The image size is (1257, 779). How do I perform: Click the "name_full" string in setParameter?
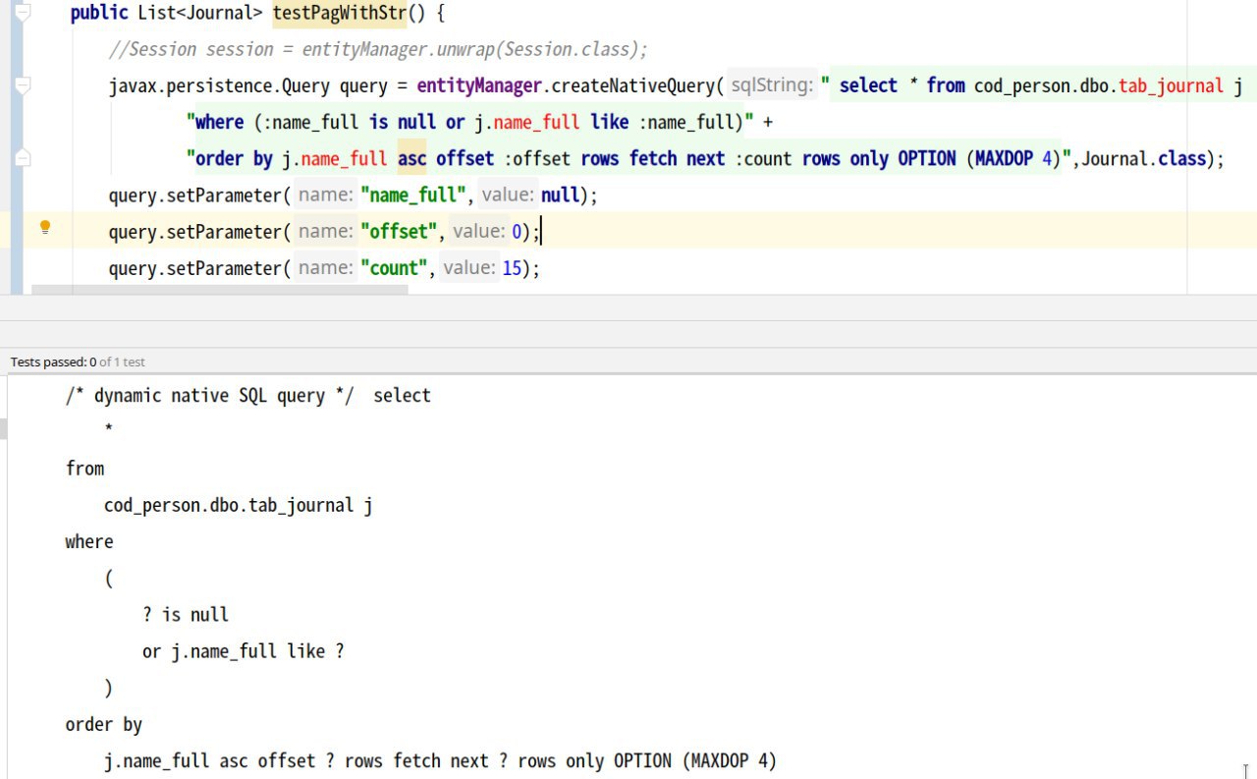point(412,195)
